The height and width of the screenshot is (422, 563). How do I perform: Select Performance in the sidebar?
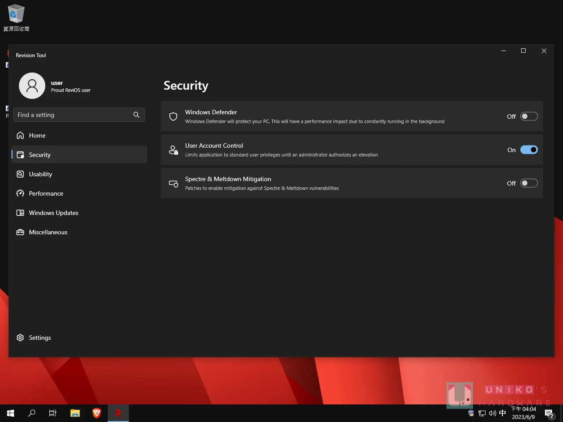click(46, 193)
